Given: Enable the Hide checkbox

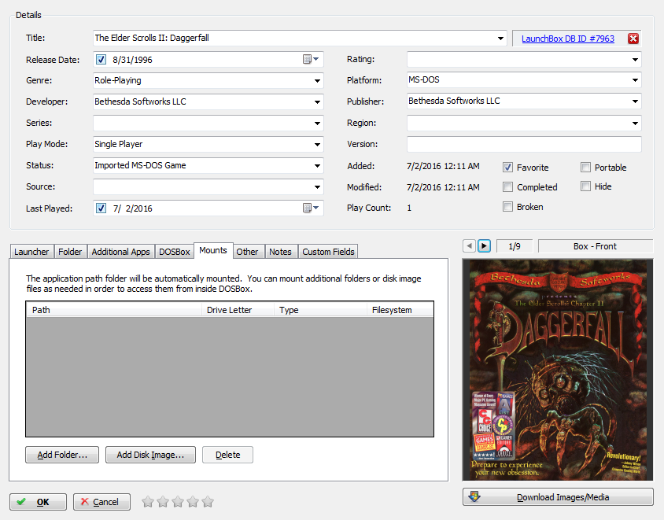Looking at the screenshot, I should pyautogui.click(x=585, y=186).
